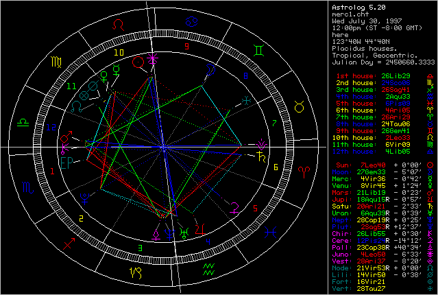
Task: Select the 'Placidus houses.' line
Action: tap(364, 49)
